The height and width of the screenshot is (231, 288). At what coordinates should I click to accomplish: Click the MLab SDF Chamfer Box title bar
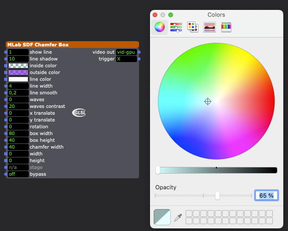pos(72,44)
